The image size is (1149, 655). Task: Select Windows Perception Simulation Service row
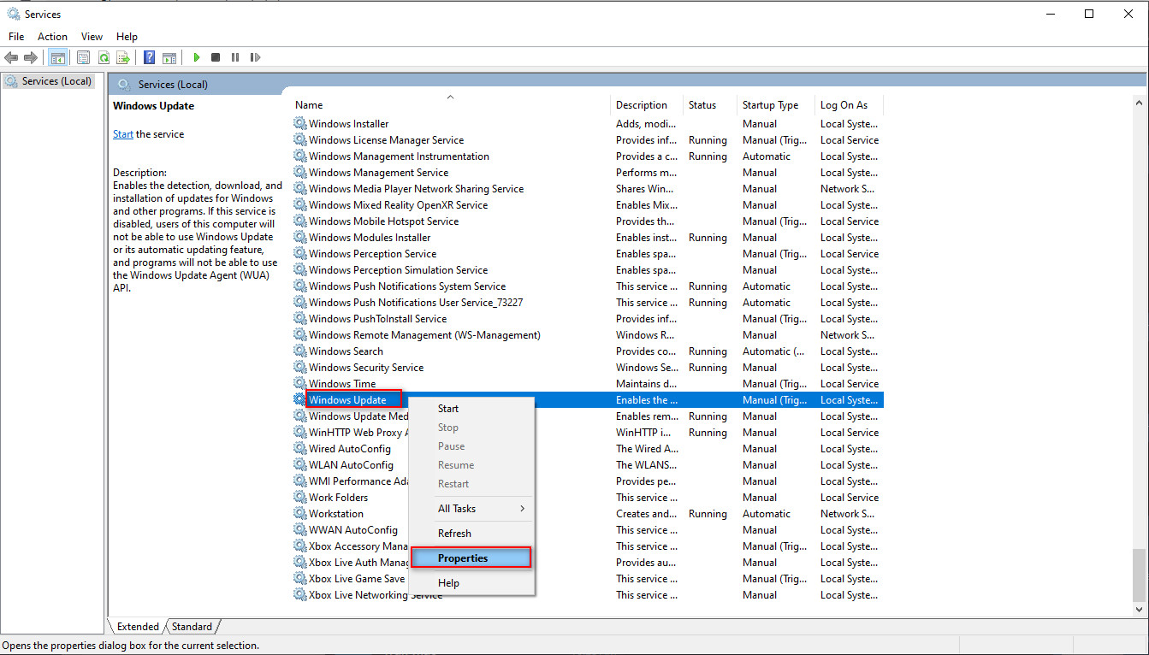(x=587, y=270)
